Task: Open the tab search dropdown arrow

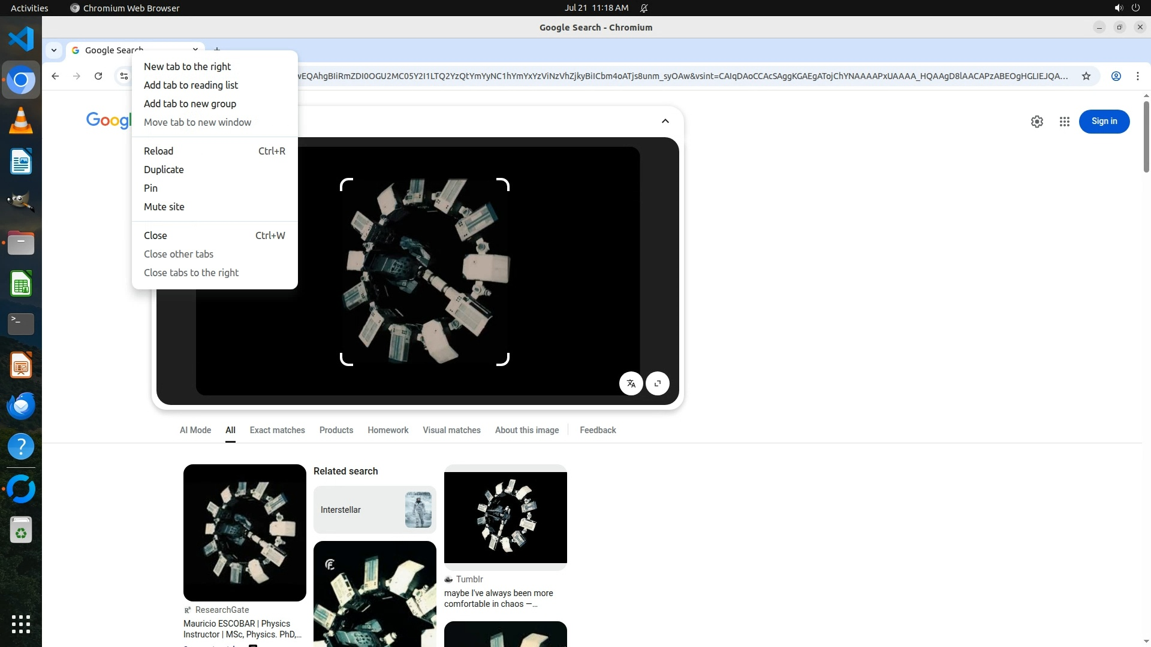Action: pos(54,50)
